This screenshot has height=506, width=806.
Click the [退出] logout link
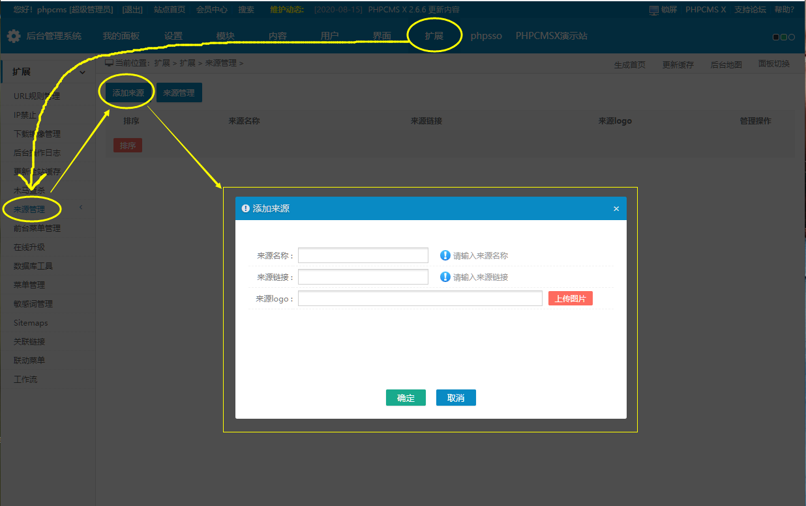point(132,10)
